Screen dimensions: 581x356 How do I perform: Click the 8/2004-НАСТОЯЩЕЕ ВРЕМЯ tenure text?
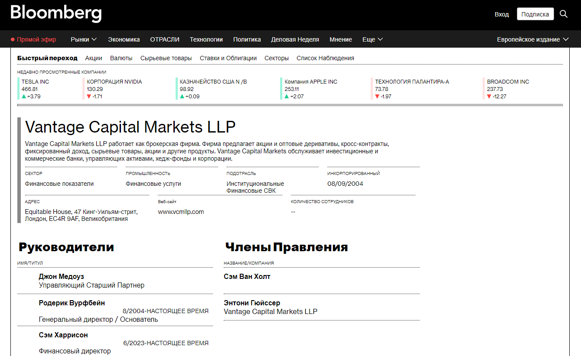pos(166,311)
